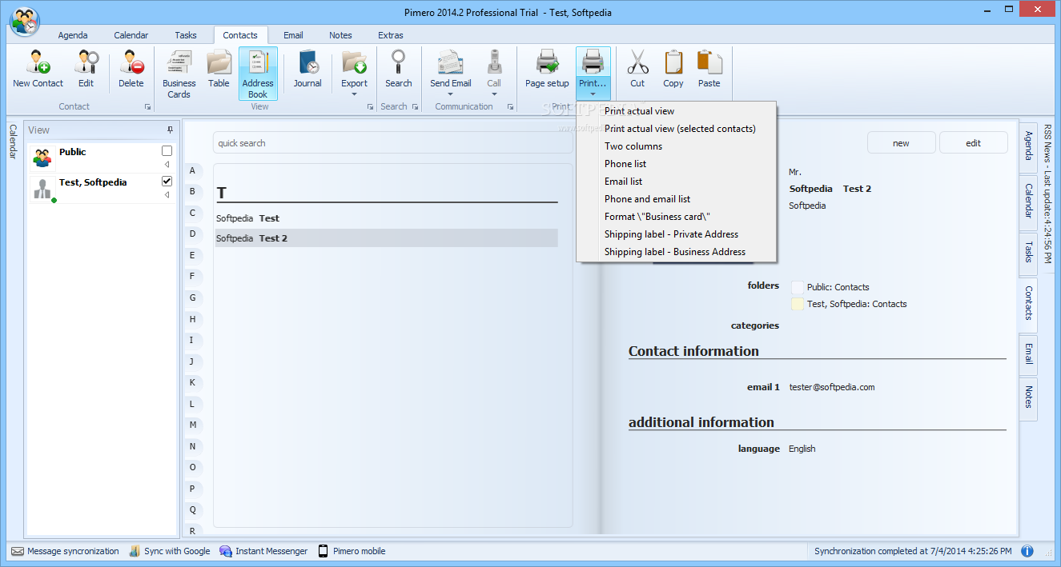
Task: Select contact Softpedia Test 2
Action: point(387,238)
